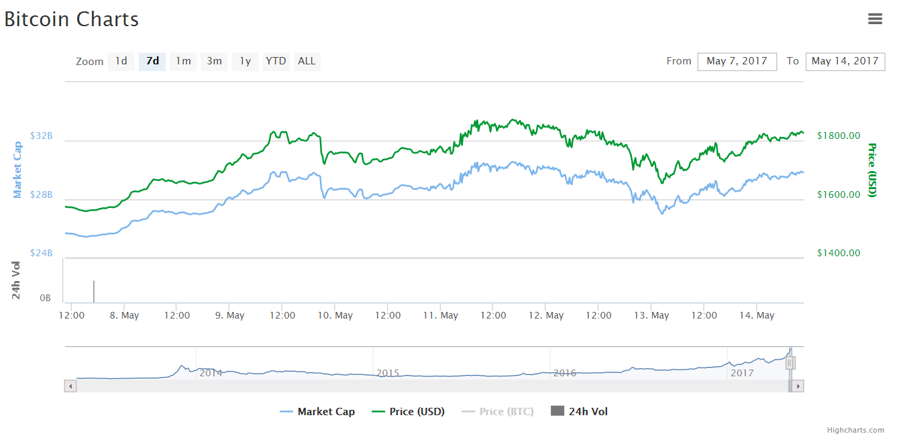The width and height of the screenshot is (909, 440).
Task: Open the Highcharts.com credit link
Action: [x=855, y=431]
